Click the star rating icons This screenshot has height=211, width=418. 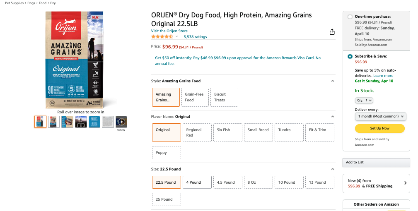[x=162, y=37]
